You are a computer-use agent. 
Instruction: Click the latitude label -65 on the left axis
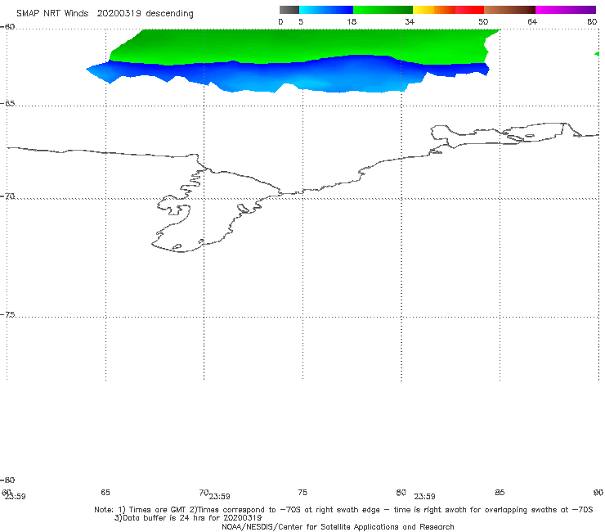click(x=7, y=104)
